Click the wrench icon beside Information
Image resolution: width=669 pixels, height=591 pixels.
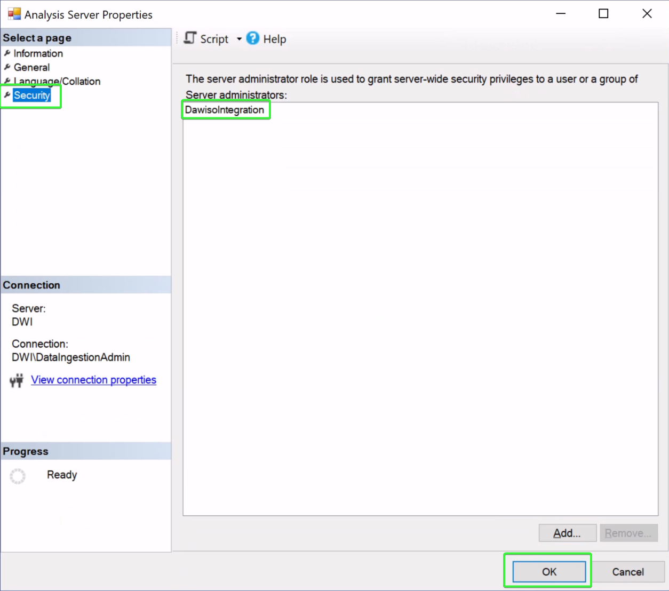[7, 53]
